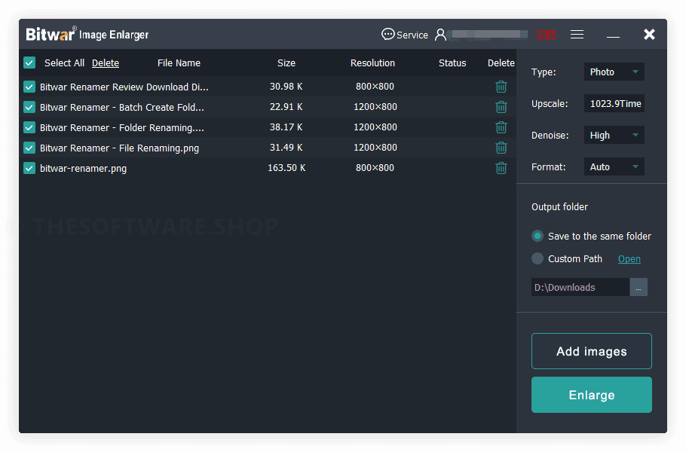
Task: Click the Add images button
Action: click(592, 351)
